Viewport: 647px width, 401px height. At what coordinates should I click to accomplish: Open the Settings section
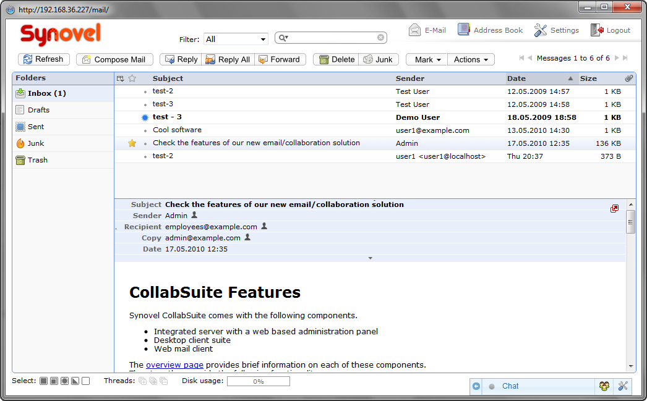click(x=556, y=30)
